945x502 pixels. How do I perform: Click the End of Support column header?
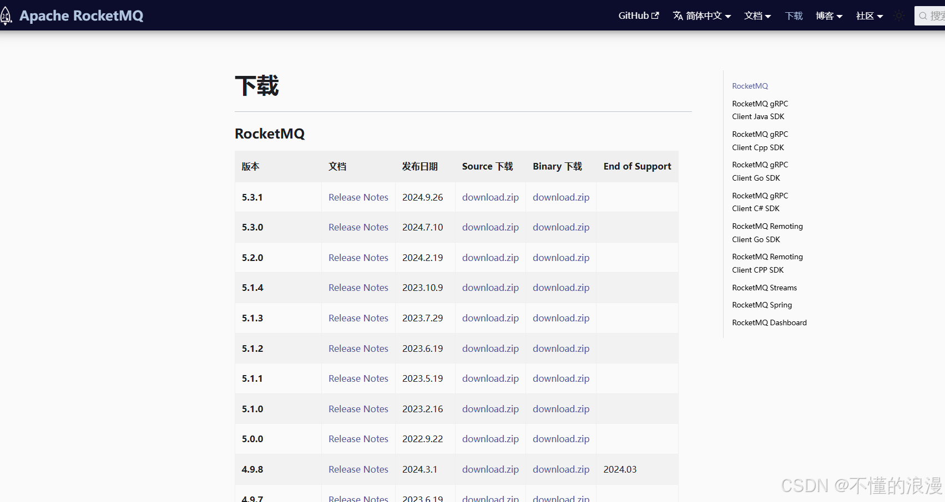(637, 166)
